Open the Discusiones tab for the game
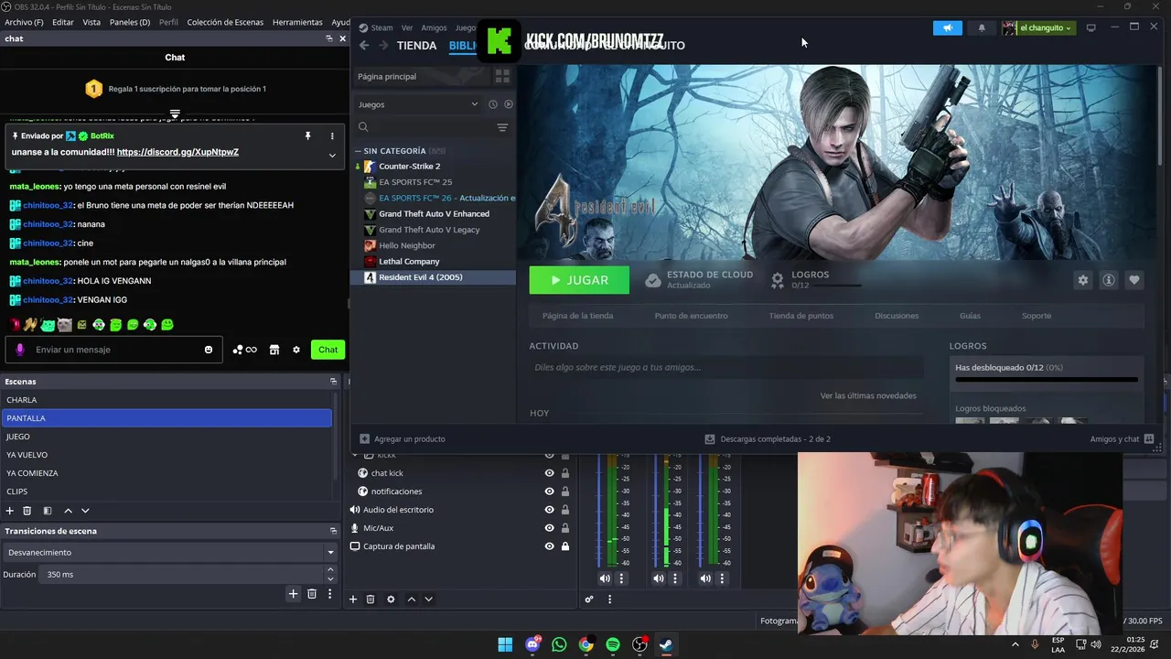This screenshot has height=659, width=1171. (897, 316)
